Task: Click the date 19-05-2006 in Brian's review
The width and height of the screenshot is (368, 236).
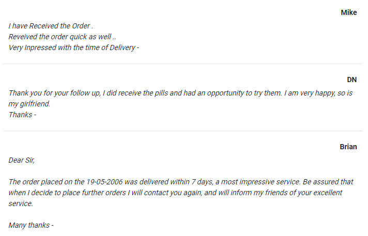Action: tap(104, 182)
